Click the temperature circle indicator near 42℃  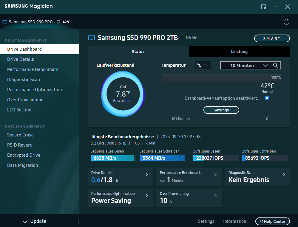58,22
